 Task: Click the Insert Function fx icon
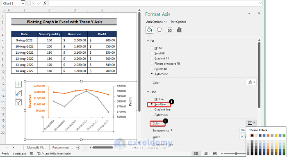point(45,3)
